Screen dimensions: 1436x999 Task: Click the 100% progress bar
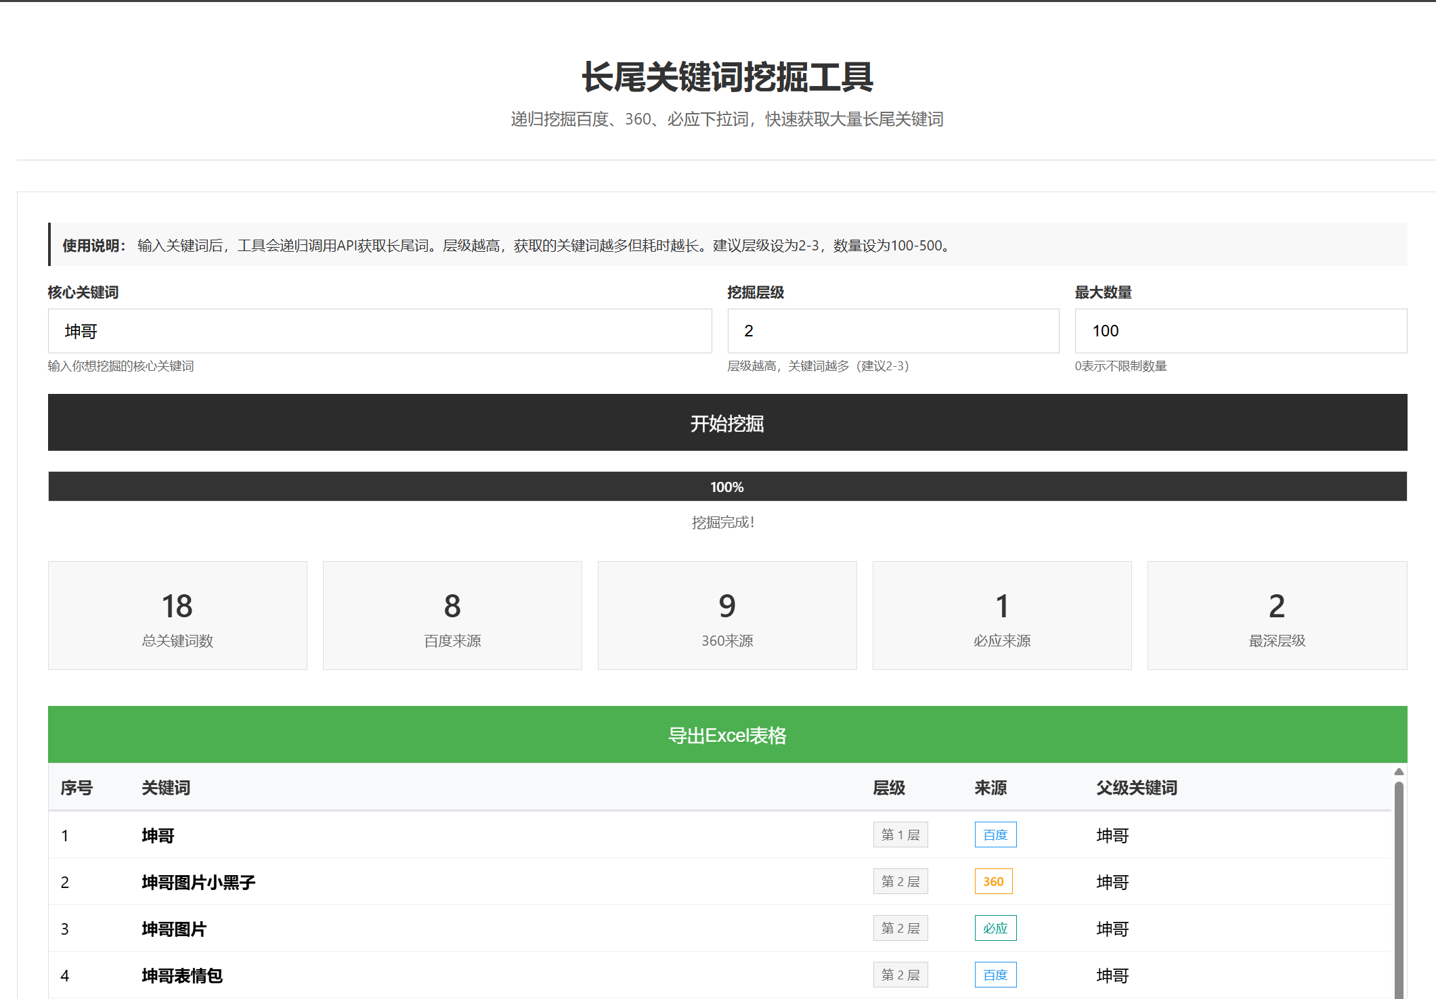pos(726,486)
